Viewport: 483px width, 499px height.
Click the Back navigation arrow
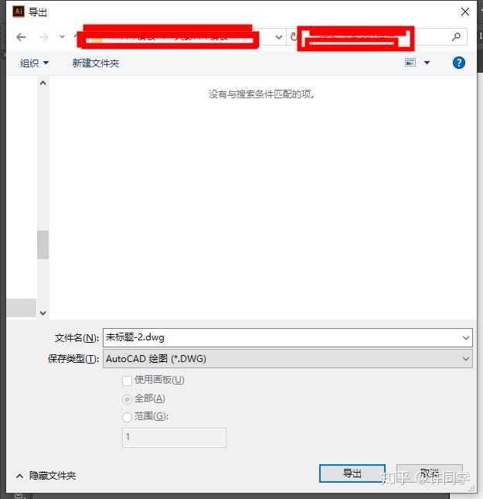pos(21,37)
